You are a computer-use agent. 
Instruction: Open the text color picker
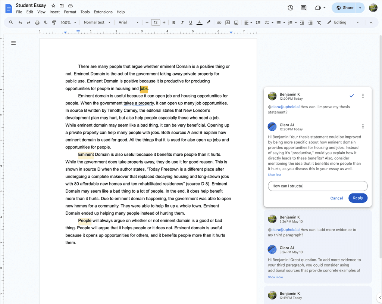pyautogui.click(x=199, y=22)
